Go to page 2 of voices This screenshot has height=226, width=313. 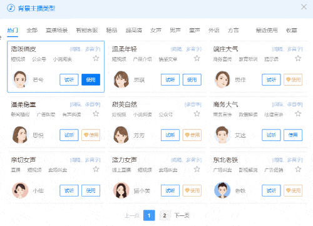click(165, 215)
